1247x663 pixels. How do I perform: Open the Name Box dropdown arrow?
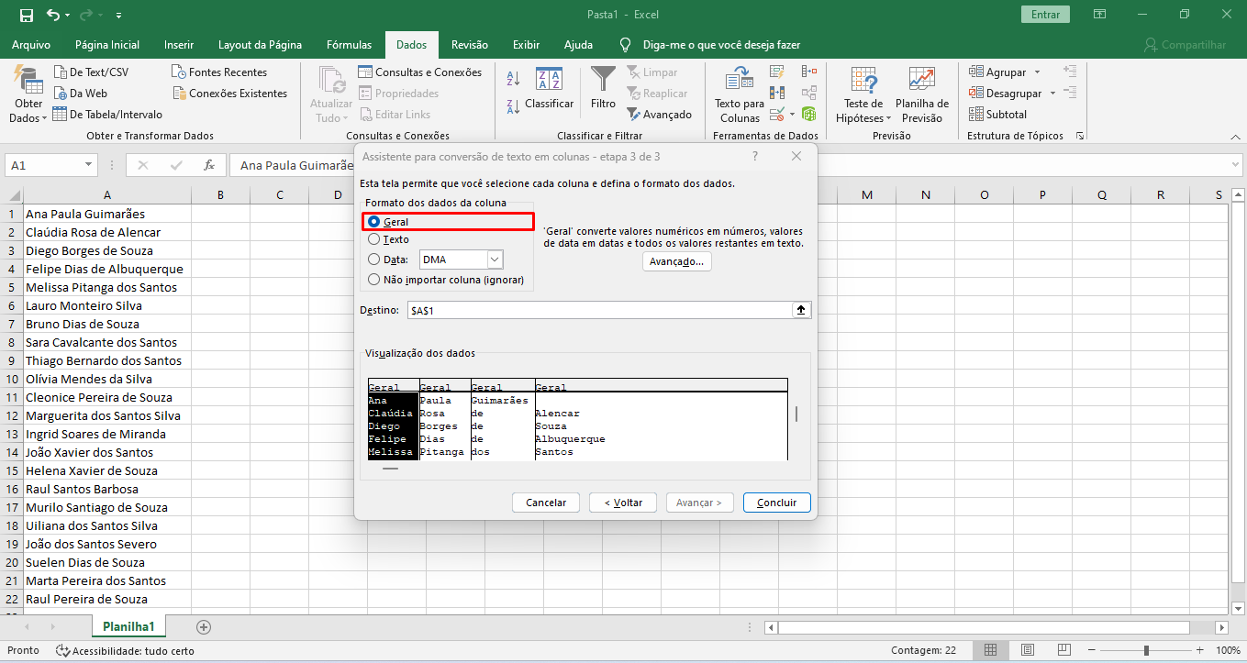tap(89, 165)
